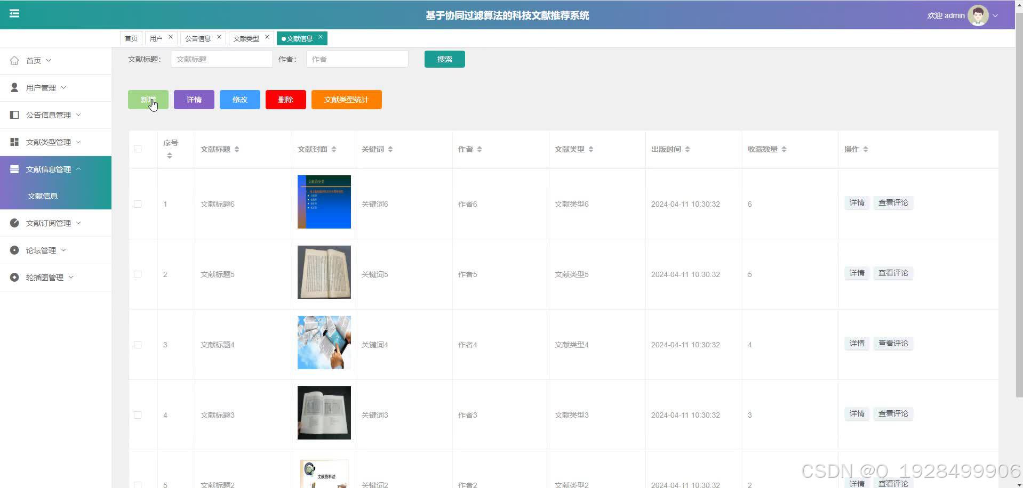This screenshot has height=488, width=1023.
Task: Click the admin avatar picture
Action: [x=978, y=15]
